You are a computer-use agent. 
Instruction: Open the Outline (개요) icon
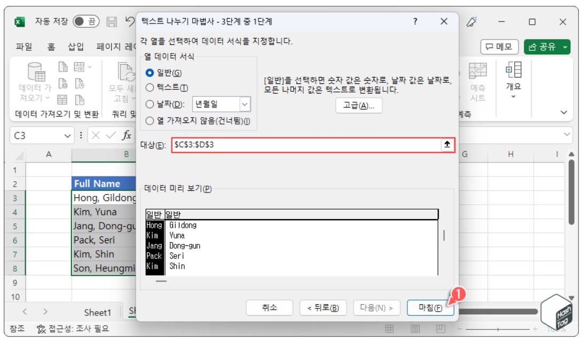click(514, 70)
